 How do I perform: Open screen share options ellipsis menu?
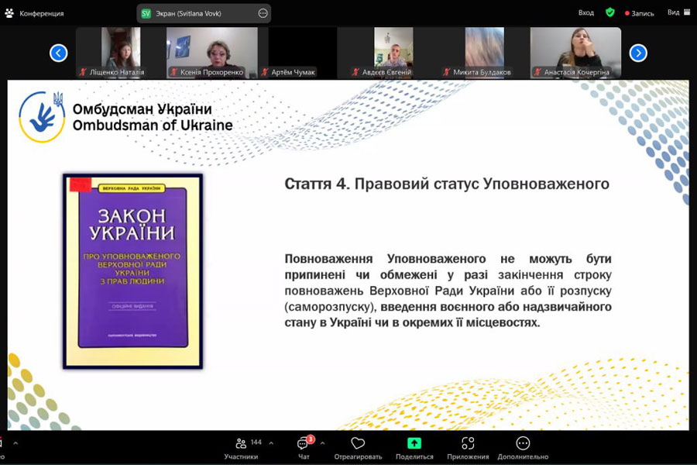[263, 13]
